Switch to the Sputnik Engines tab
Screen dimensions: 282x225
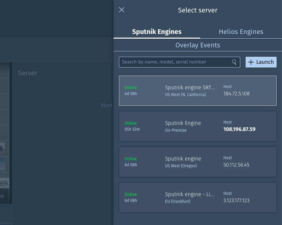(x=157, y=32)
